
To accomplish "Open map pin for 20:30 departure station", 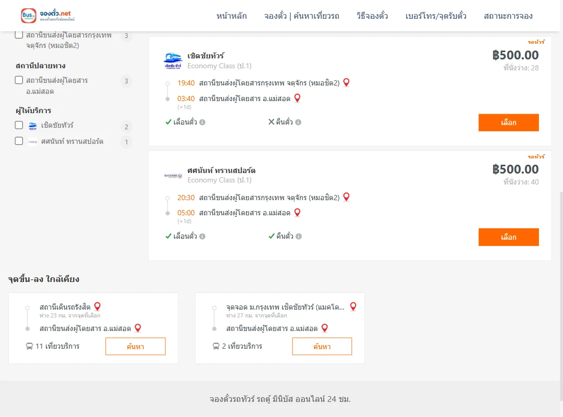I will tap(346, 197).
